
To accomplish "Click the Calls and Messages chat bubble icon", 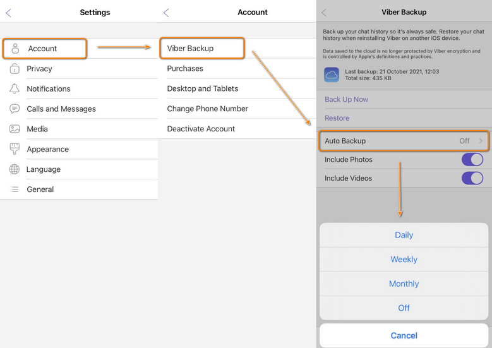I will pyautogui.click(x=15, y=109).
